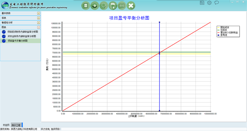The width and height of the screenshot is (247, 131).
Task: Switch to the 例子工程 tab
Action: (x=16, y=125)
